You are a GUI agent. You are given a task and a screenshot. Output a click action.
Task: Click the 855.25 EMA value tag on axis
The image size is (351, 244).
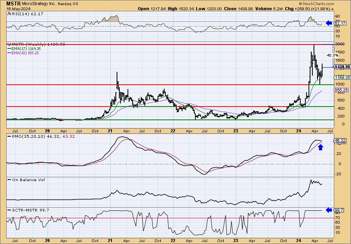coord(341,90)
